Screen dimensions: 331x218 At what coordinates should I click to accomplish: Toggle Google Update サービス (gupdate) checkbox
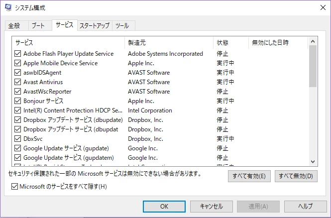(x=17, y=148)
